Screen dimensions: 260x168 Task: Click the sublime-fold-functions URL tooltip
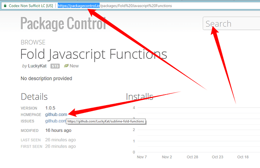[106, 122]
